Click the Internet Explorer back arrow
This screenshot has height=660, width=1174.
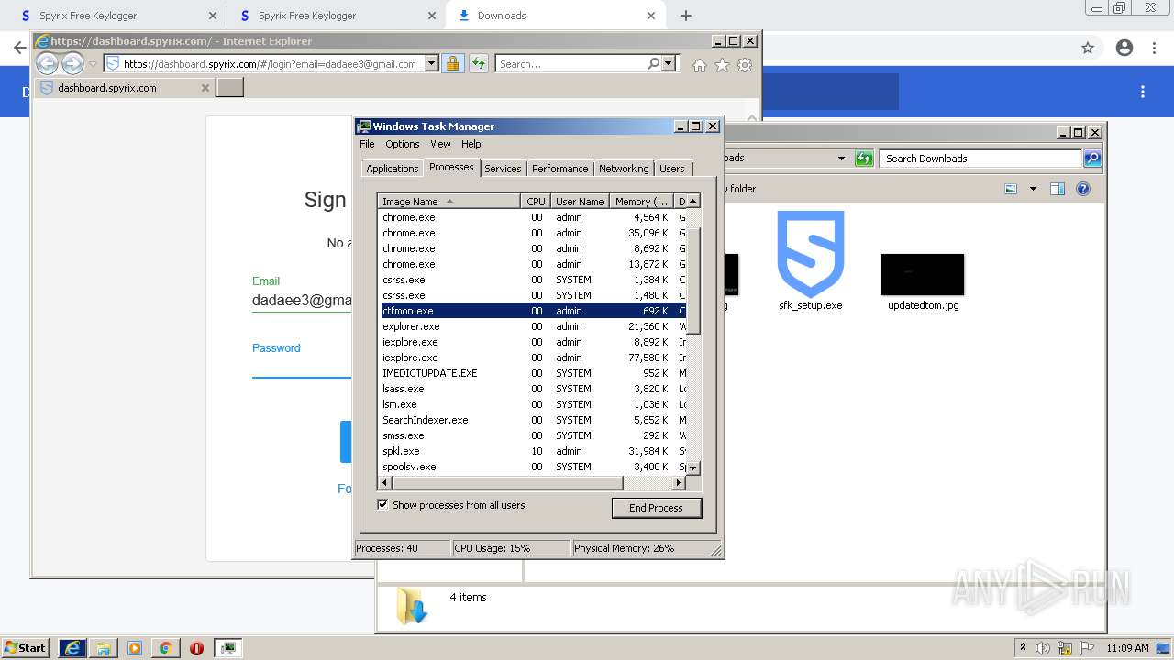(x=47, y=63)
